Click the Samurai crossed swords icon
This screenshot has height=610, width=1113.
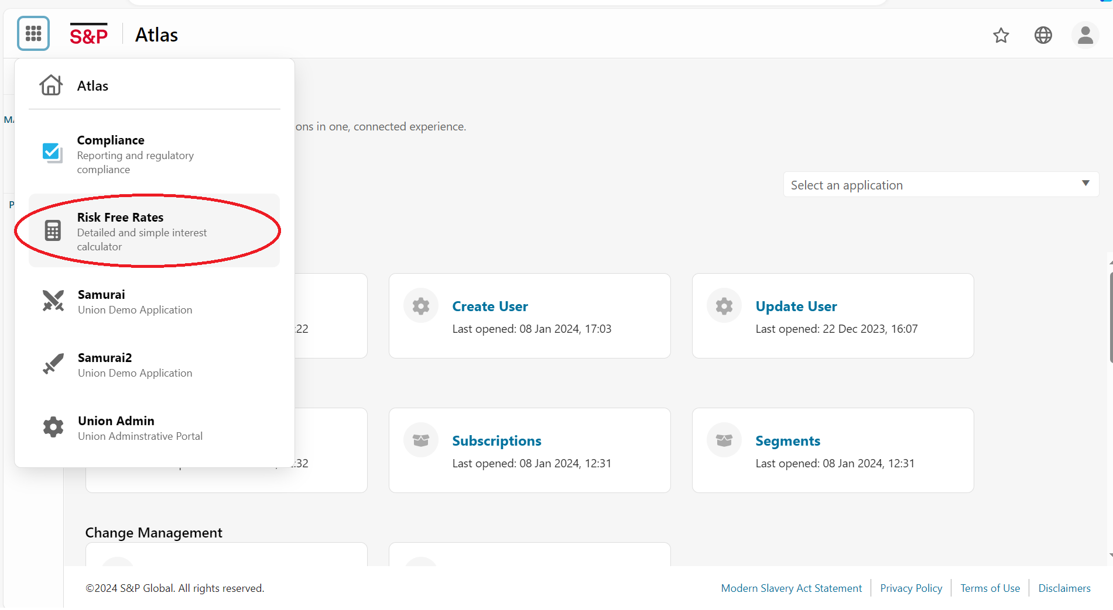(x=53, y=301)
